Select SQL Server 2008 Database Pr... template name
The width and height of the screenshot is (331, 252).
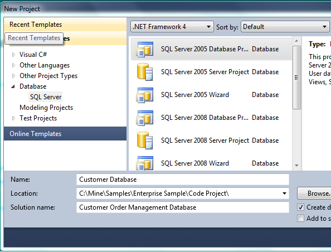coord(205,118)
